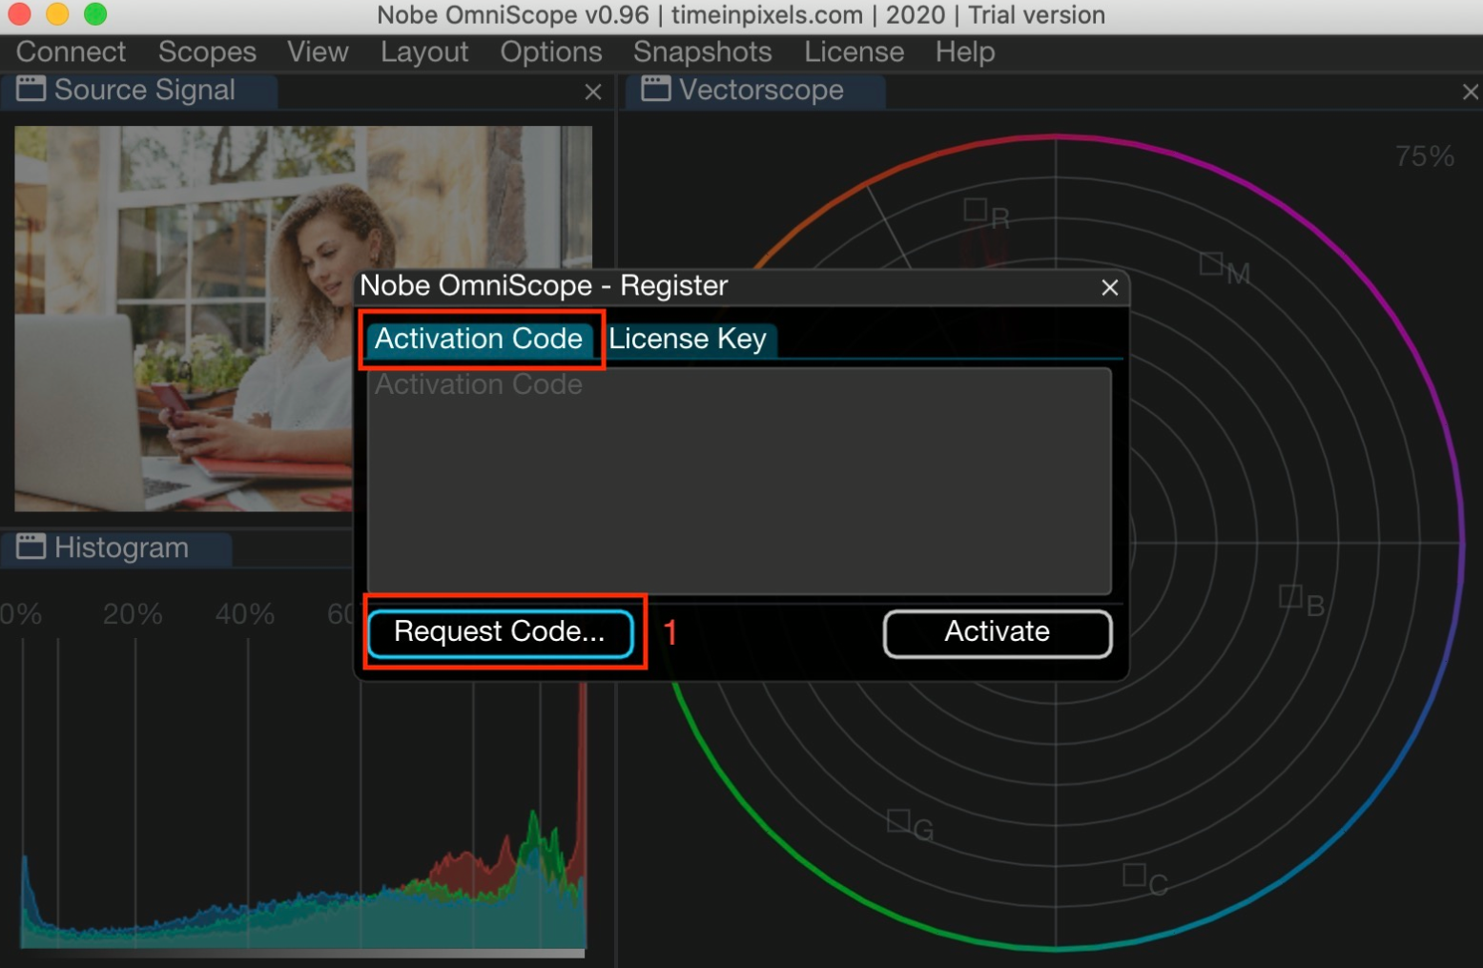Click the Histogram panel window icon
Image resolution: width=1483 pixels, height=968 pixels.
(31, 547)
